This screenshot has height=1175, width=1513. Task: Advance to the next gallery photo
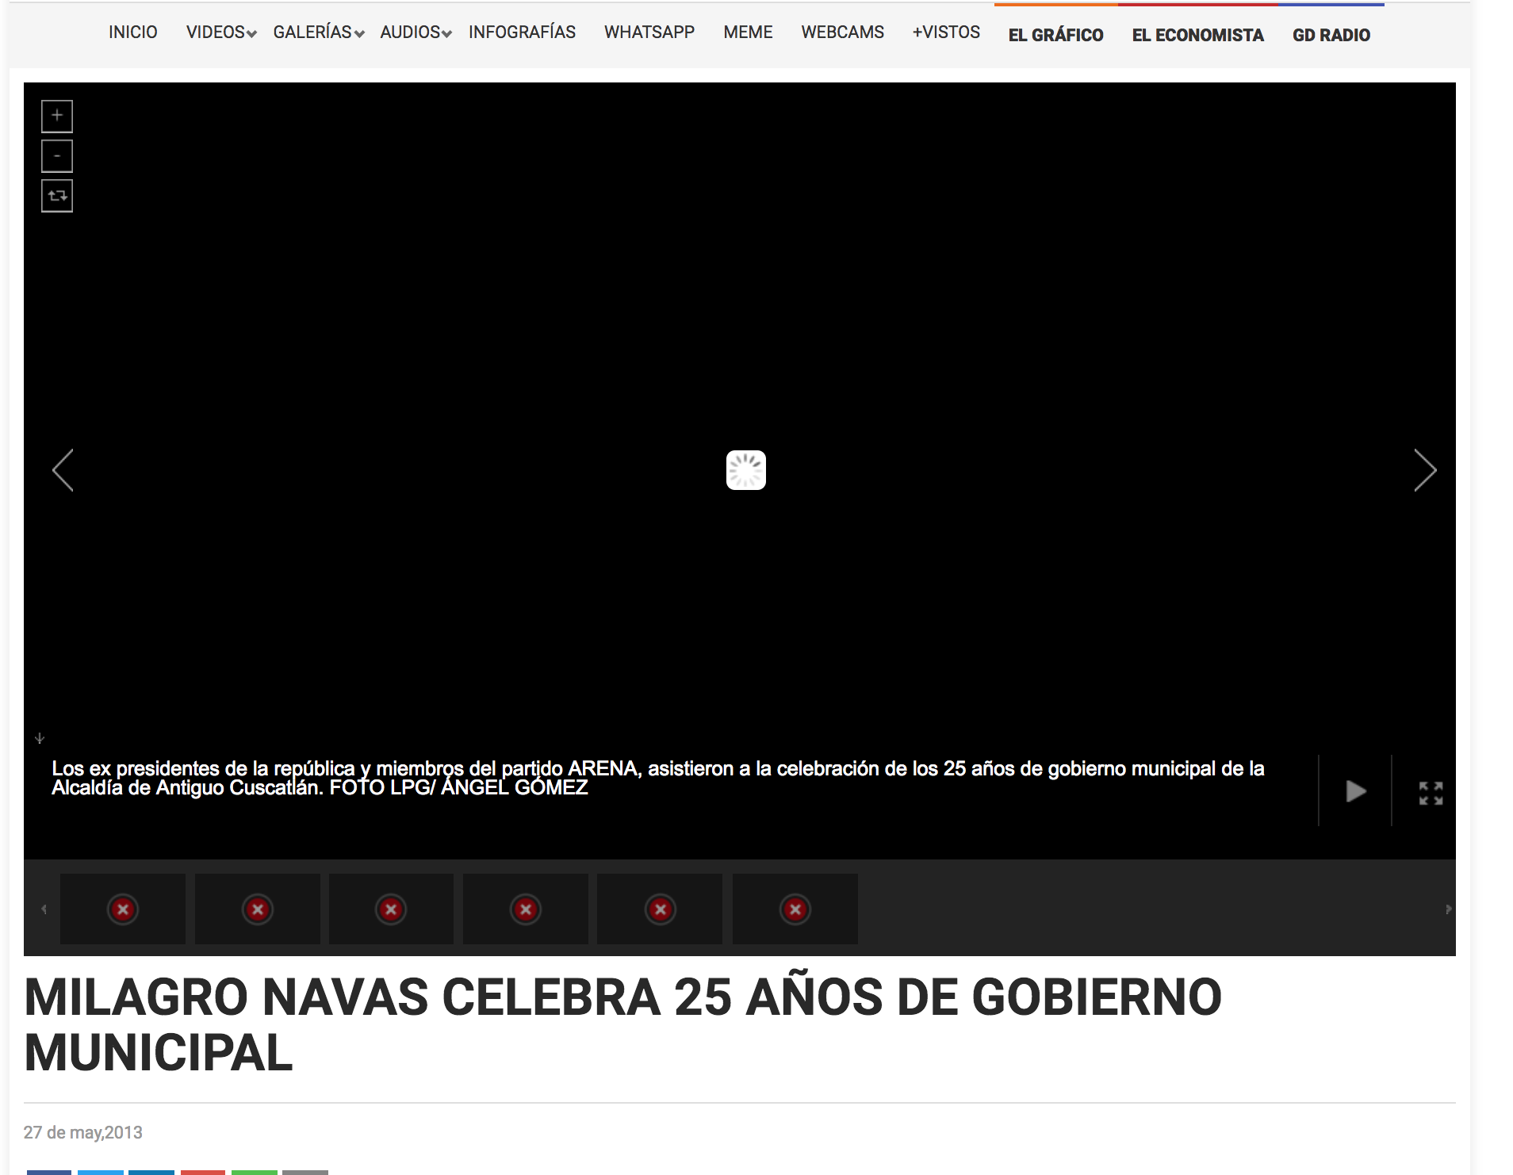tap(1425, 470)
